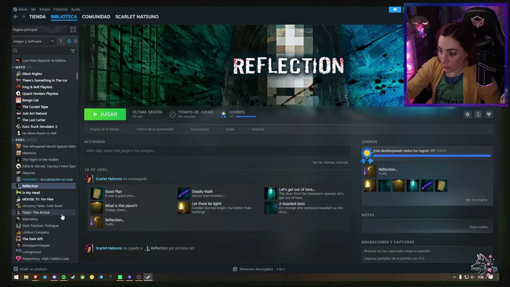
Task: Open the Soporte link
Action: click(x=258, y=129)
